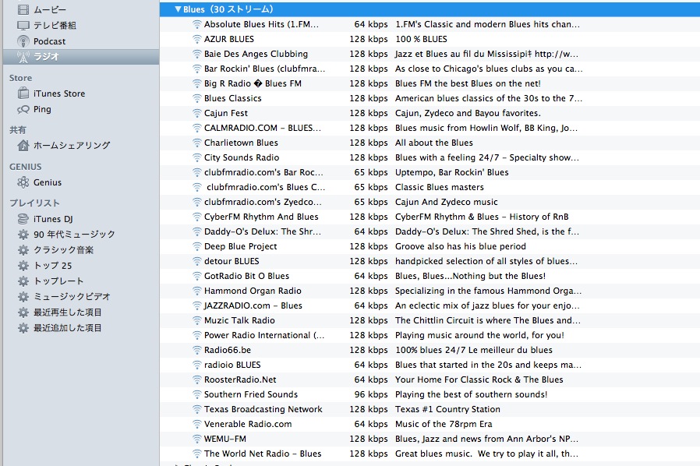Open the Genius atom icon
Image resolution: width=700 pixels, height=466 pixels.
[23, 182]
